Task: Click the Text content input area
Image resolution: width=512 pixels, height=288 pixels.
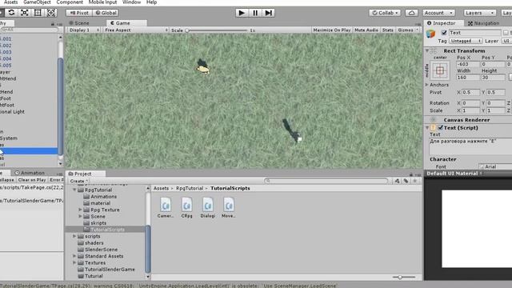Action: [470, 146]
